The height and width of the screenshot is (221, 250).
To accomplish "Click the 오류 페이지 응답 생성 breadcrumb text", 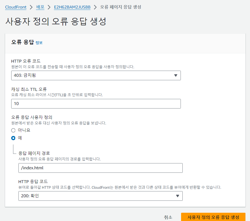I will 120,7.
